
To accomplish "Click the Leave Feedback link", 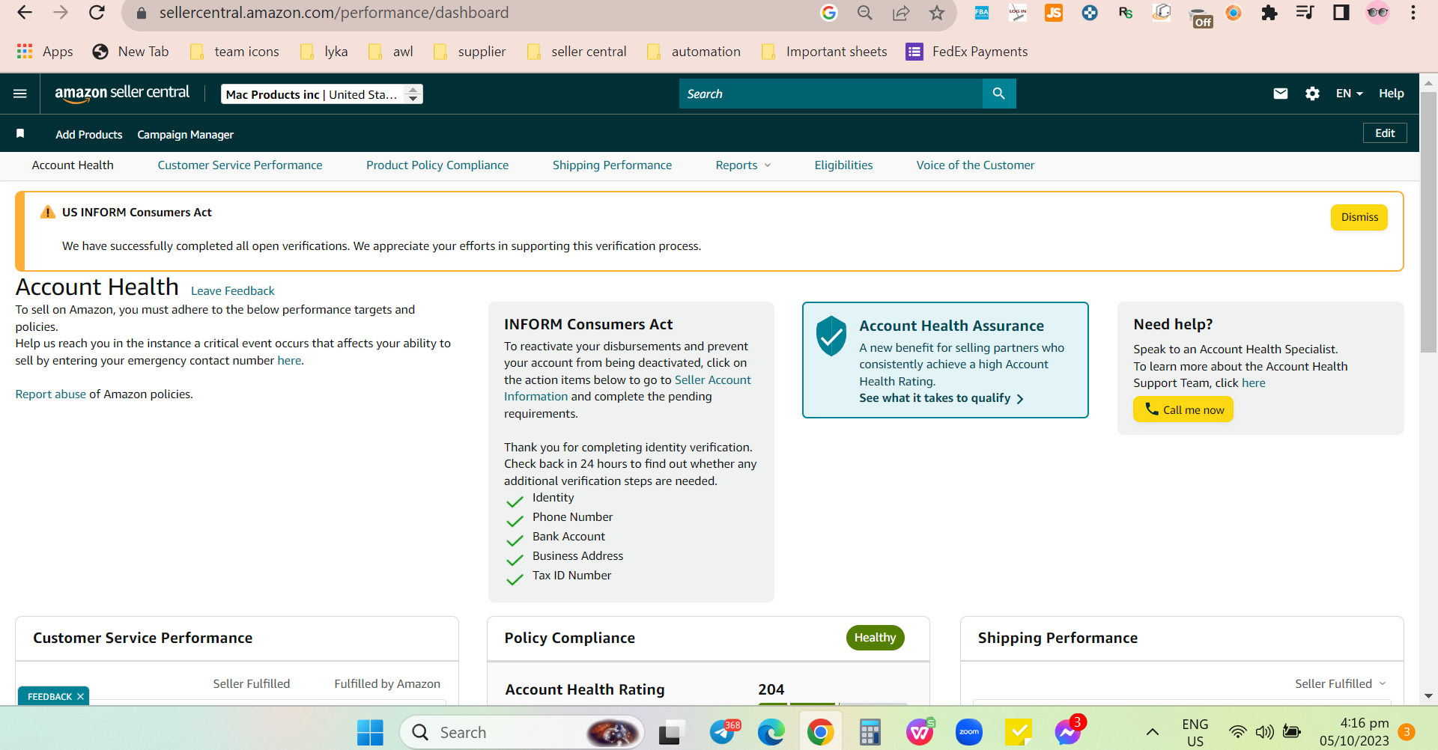I will 233,291.
